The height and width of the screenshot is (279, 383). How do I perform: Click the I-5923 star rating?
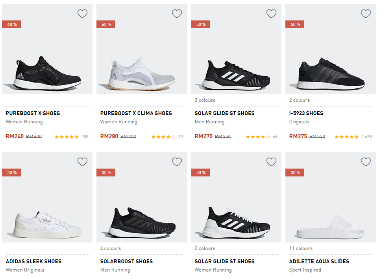click(x=346, y=137)
